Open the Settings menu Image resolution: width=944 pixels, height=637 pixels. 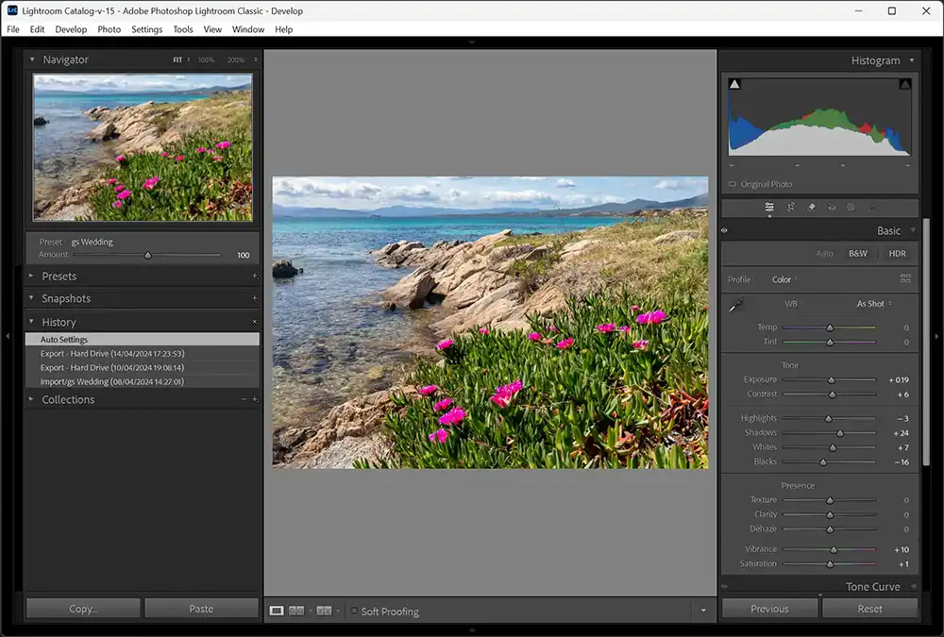point(146,29)
